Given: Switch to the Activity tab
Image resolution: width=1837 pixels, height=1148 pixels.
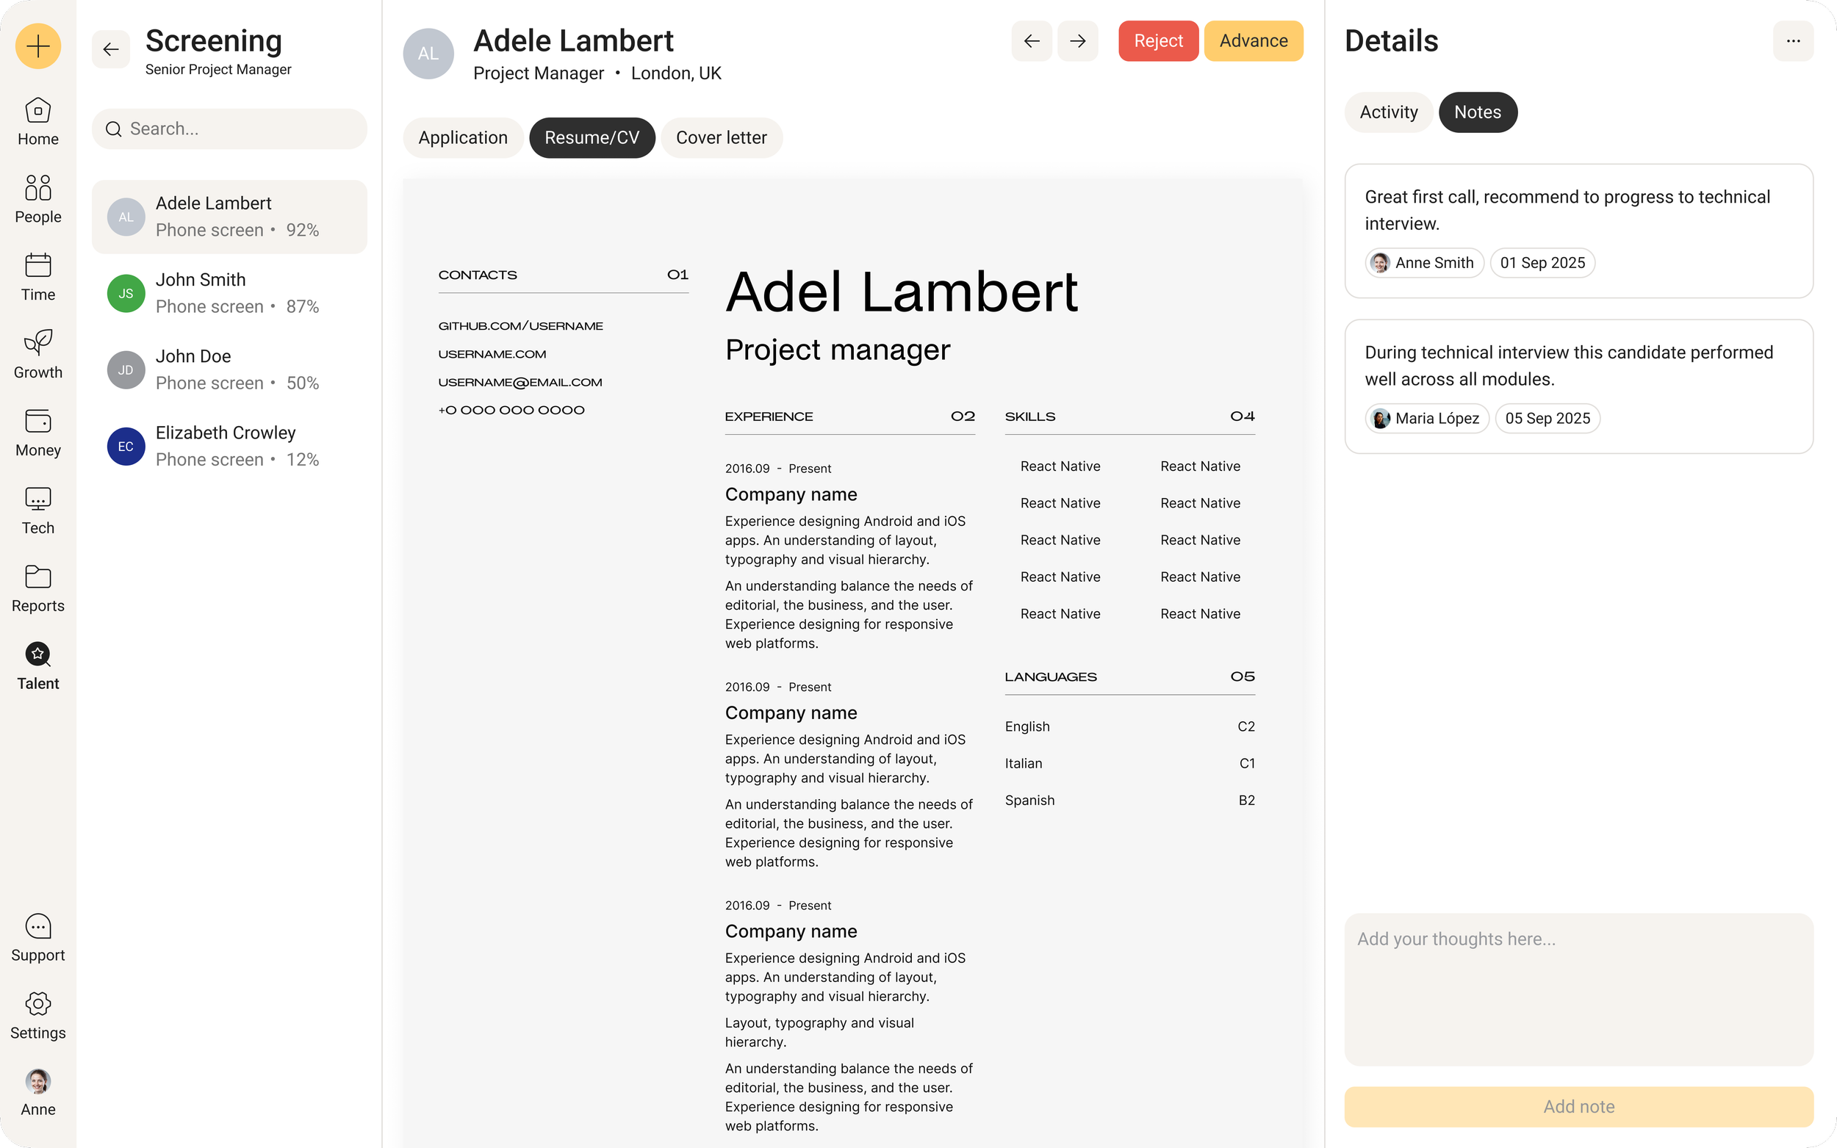Looking at the screenshot, I should coord(1388,112).
